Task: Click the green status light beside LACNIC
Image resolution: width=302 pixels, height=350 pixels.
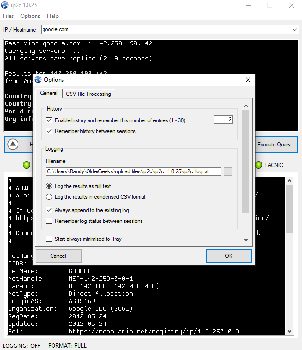Action: (x=258, y=165)
